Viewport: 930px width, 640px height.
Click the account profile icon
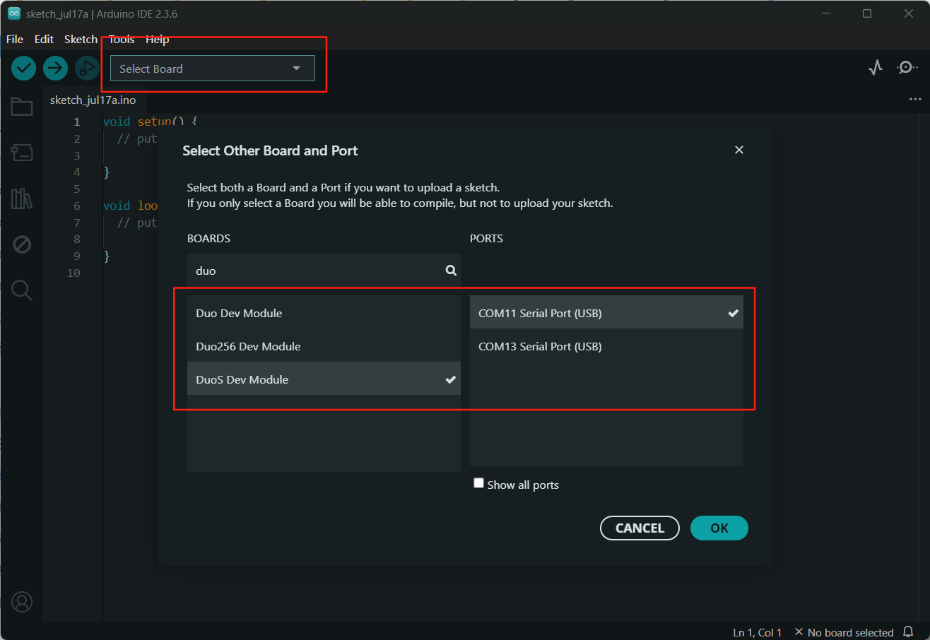pyautogui.click(x=22, y=602)
